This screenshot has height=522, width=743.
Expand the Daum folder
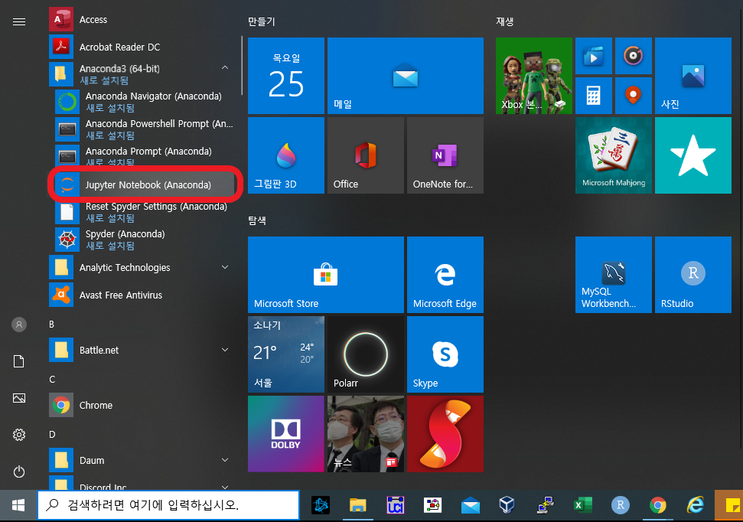[142, 460]
